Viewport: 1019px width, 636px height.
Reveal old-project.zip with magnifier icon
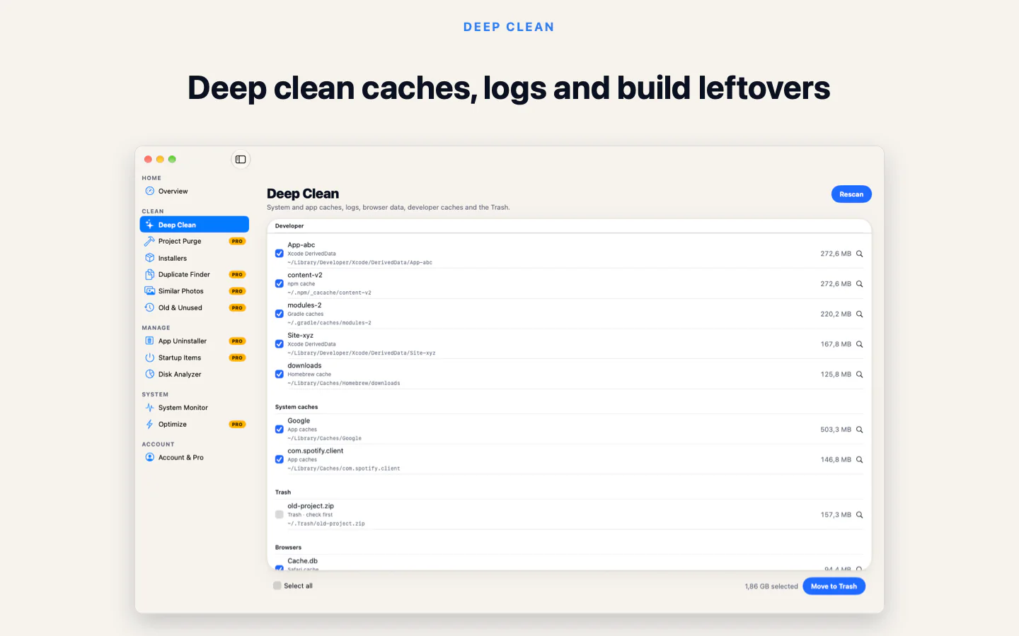860,515
